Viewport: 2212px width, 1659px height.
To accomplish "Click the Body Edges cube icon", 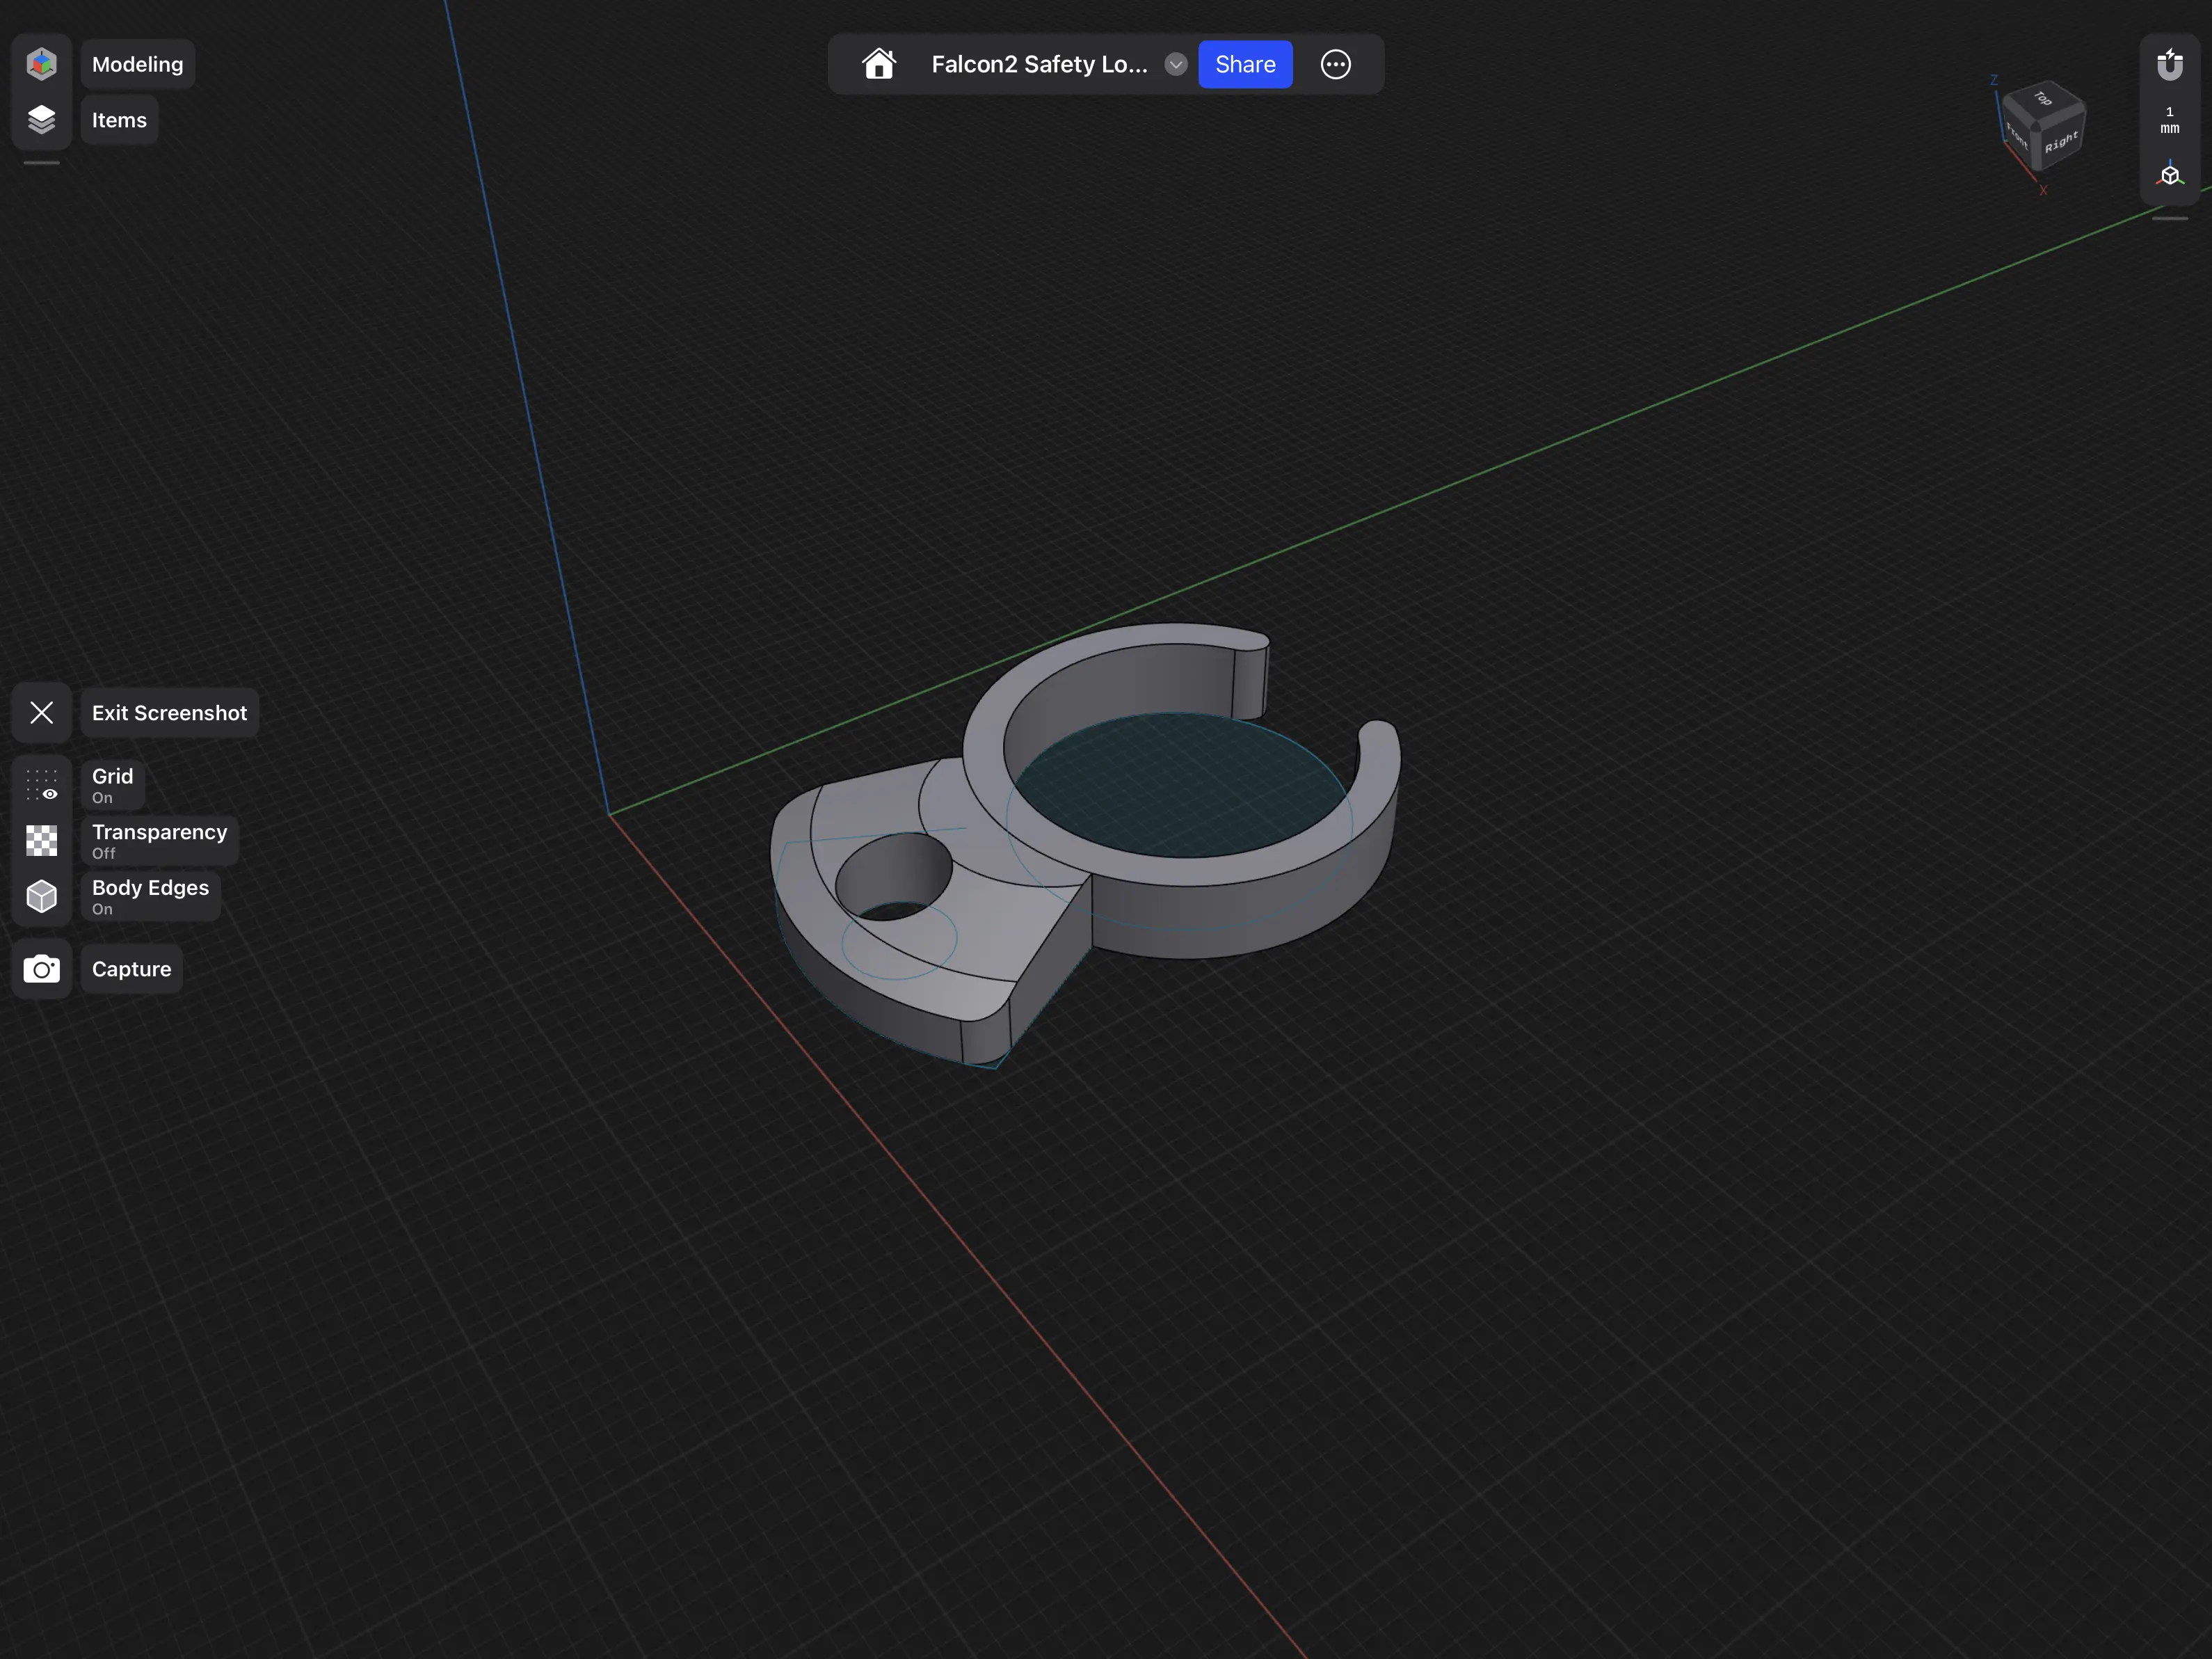I will [x=41, y=896].
